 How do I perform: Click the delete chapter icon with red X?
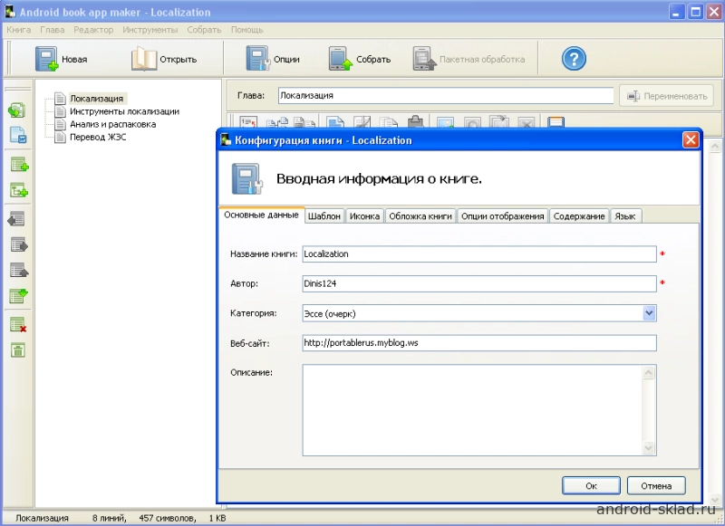pyautogui.click(x=17, y=324)
